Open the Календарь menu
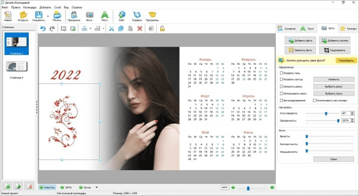Screen dimensions: 359x196 click(x=30, y=7)
